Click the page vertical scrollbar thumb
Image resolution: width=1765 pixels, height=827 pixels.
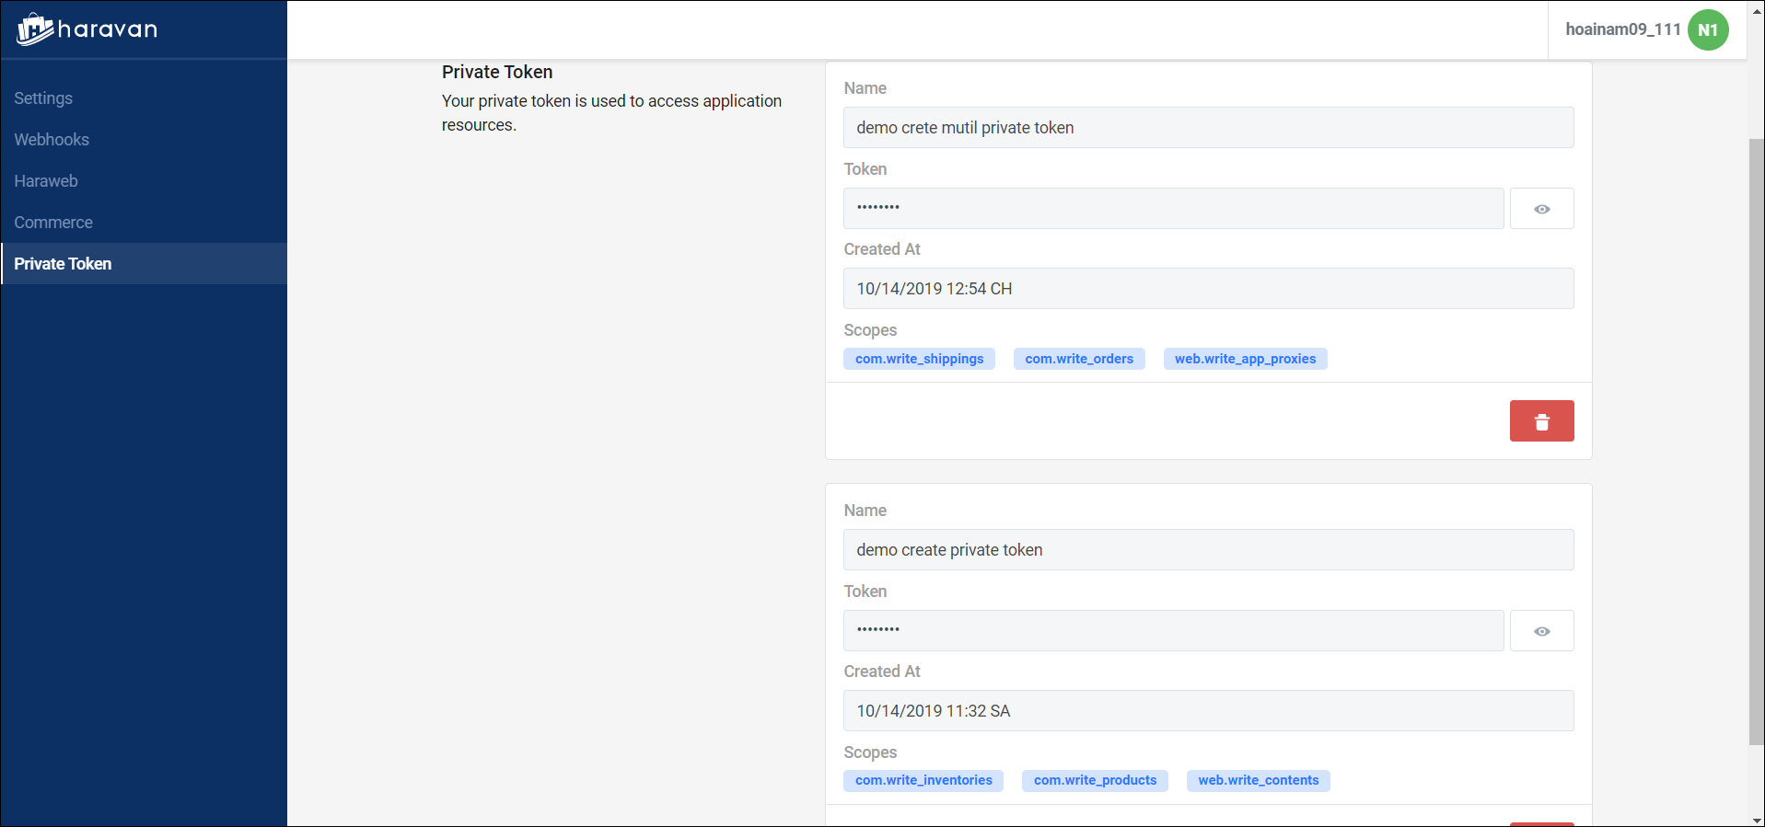[1756, 442]
